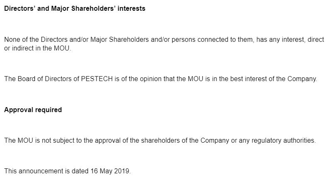Viewport: 333px width, 182px height.
Task: Click the date '16 May 2019'
Action: (x=110, y=171)
